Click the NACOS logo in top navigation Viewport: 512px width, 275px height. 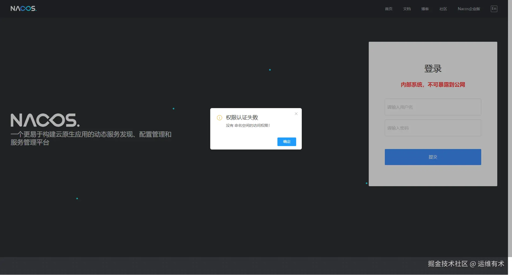tap(23, 8)
